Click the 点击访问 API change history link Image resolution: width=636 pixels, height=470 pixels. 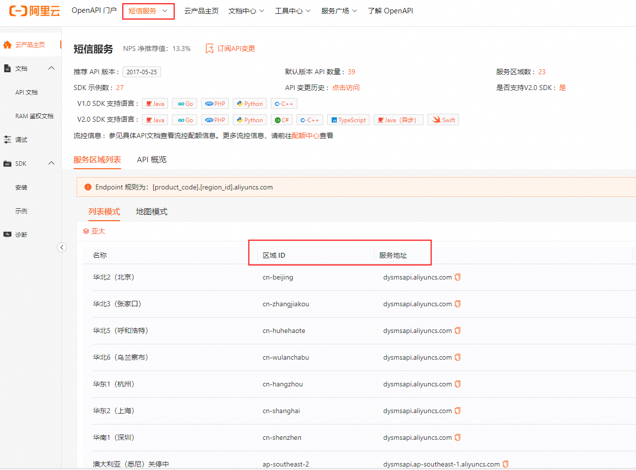[346, 88]
